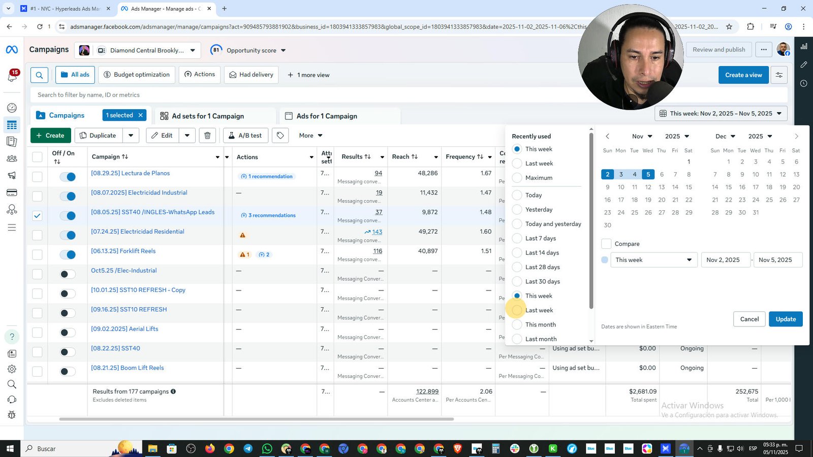Open the history clock icon in right panel
Screen dimensions: 813x457
pos(804,83)
